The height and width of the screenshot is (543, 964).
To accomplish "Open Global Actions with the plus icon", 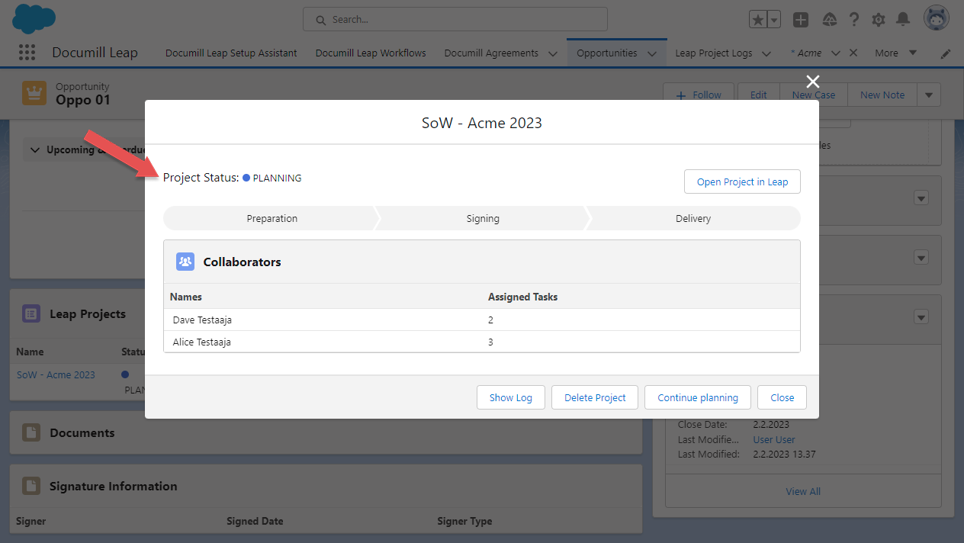I will tap(801, 19).
